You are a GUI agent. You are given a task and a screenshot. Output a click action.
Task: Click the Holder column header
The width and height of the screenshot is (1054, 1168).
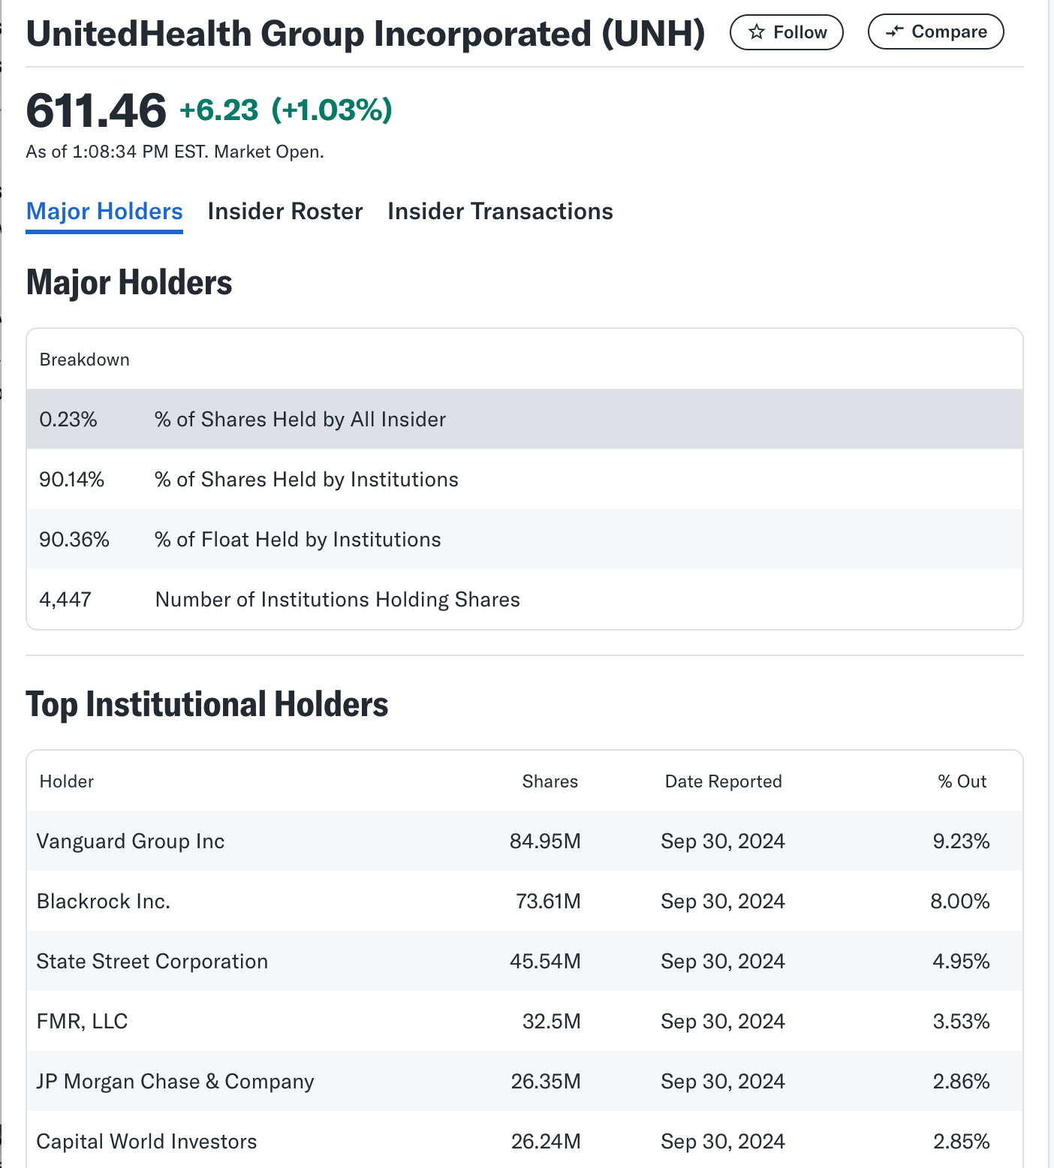67,781
